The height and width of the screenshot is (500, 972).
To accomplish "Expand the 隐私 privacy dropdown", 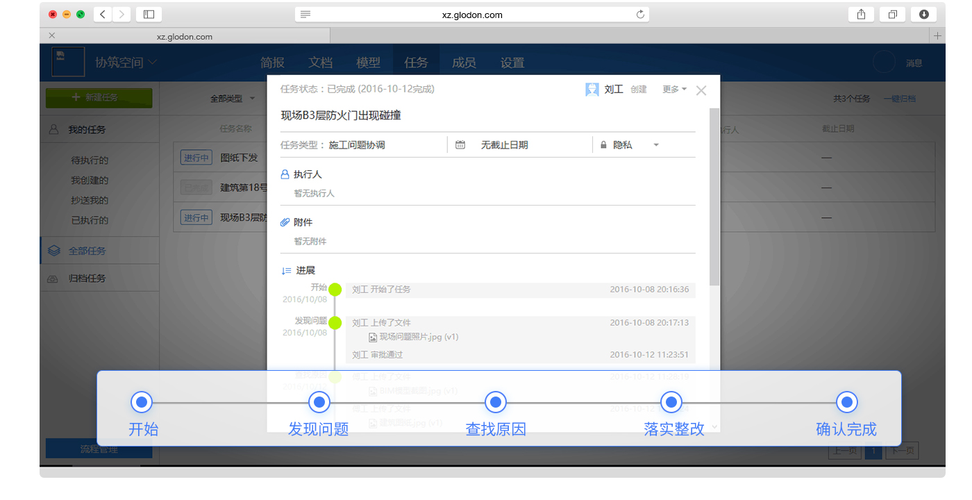I will click(x=655, y=144).
